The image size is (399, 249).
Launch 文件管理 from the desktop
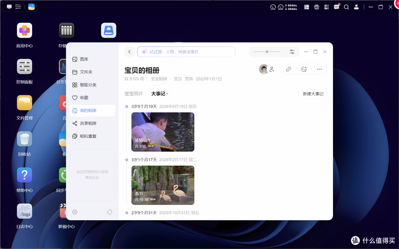pos(24,103)
